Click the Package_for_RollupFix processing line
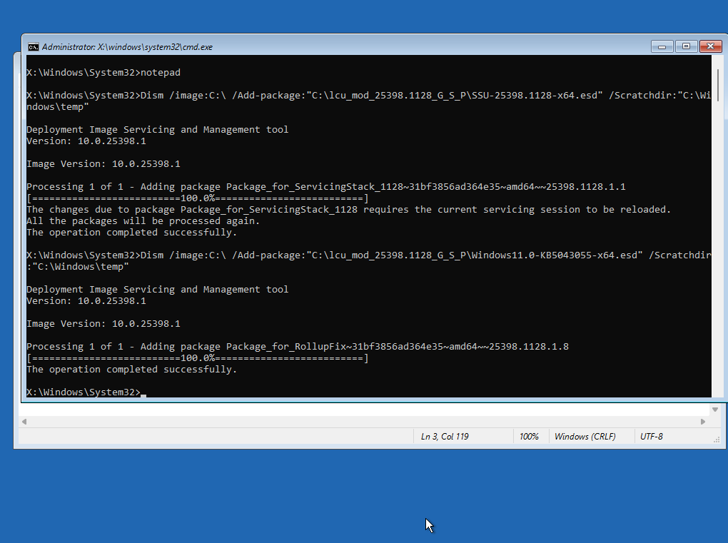 [297, 346]
